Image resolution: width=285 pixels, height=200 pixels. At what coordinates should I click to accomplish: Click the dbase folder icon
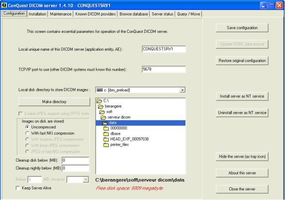[x=106, y=134]
